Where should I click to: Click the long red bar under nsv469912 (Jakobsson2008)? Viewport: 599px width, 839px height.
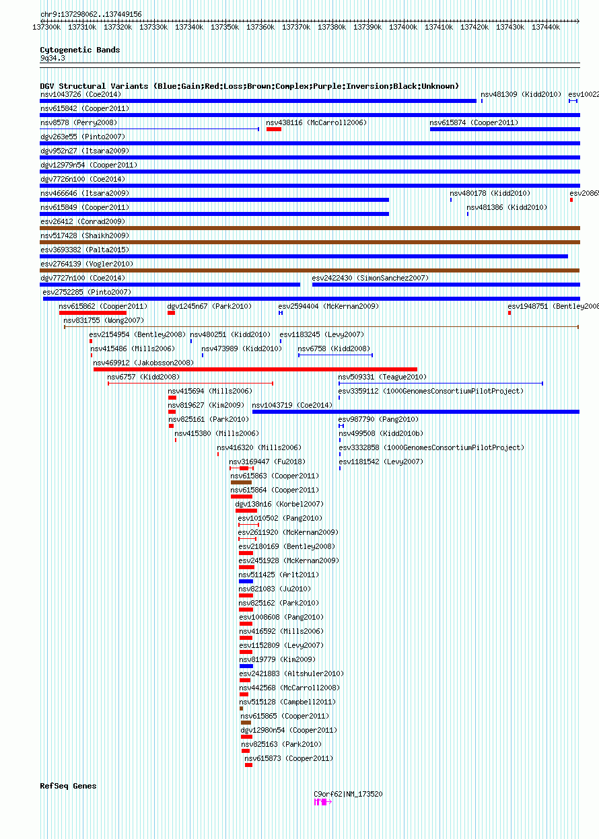[255, 369]
